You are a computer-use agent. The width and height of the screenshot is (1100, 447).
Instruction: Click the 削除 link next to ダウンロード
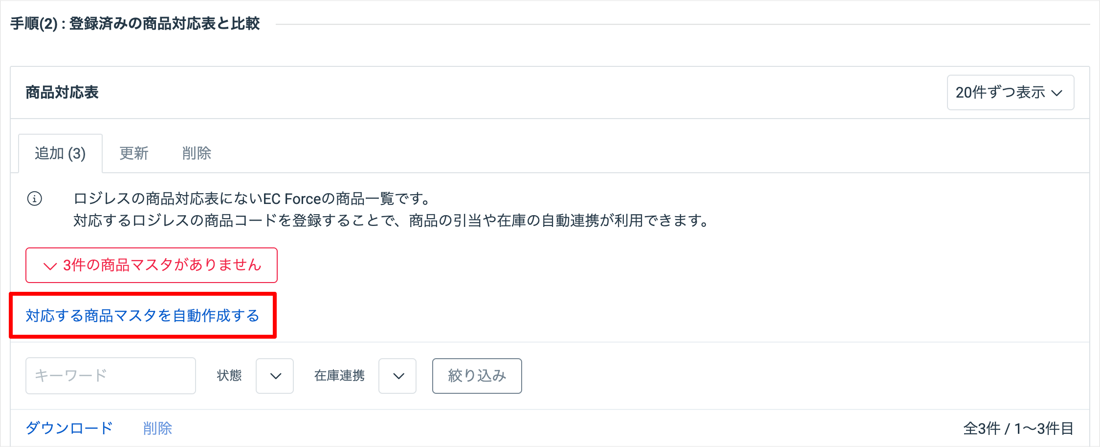pos(157,428)
